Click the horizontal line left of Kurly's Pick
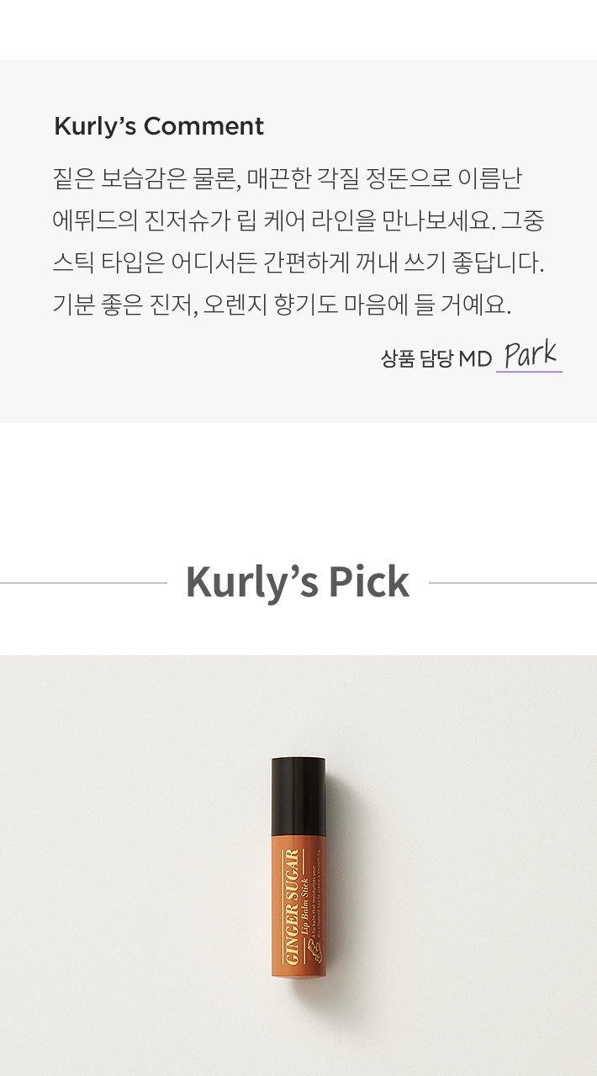597x1076 pixels. 84,582
